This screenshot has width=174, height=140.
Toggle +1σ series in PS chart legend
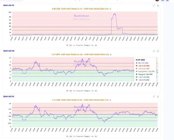74,136
